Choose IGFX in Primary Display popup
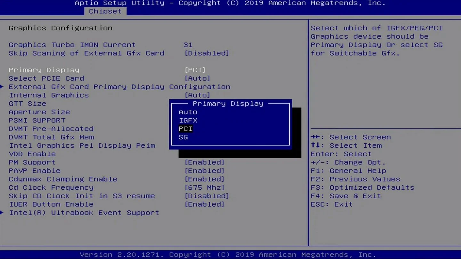Viewport: 461px width, 259px height. pos(188,120)
